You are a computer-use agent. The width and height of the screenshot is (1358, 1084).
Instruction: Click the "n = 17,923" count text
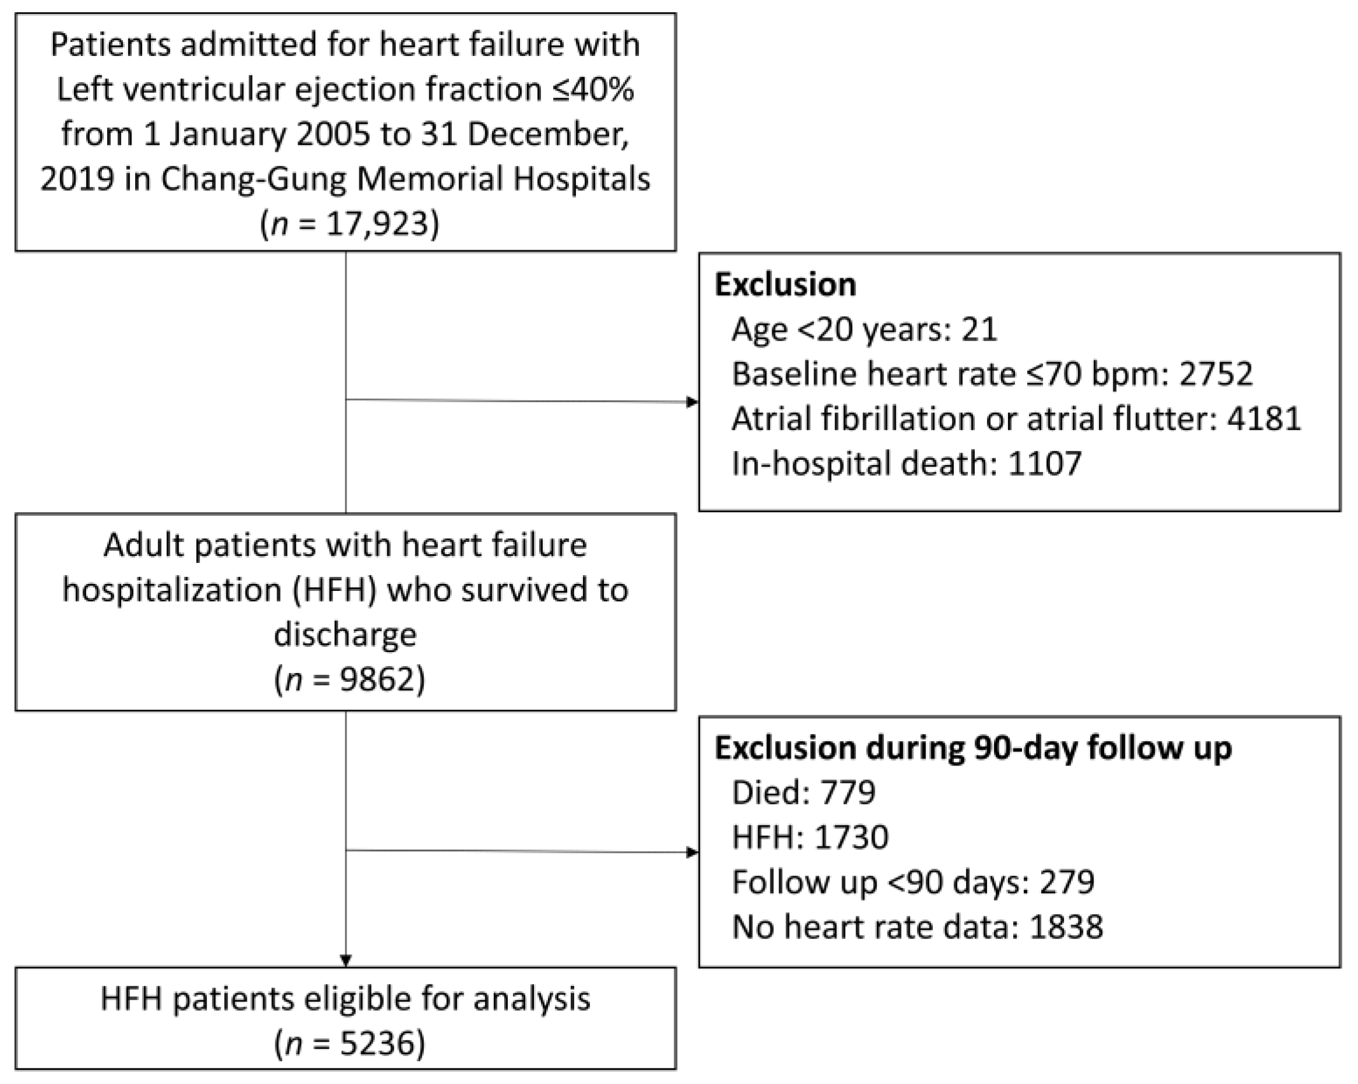[349, 223]
